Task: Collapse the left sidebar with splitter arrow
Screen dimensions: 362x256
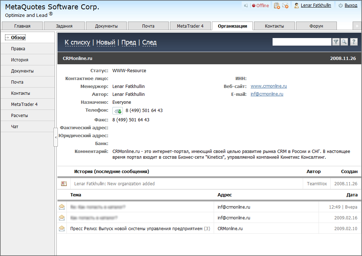Action: 56,137
